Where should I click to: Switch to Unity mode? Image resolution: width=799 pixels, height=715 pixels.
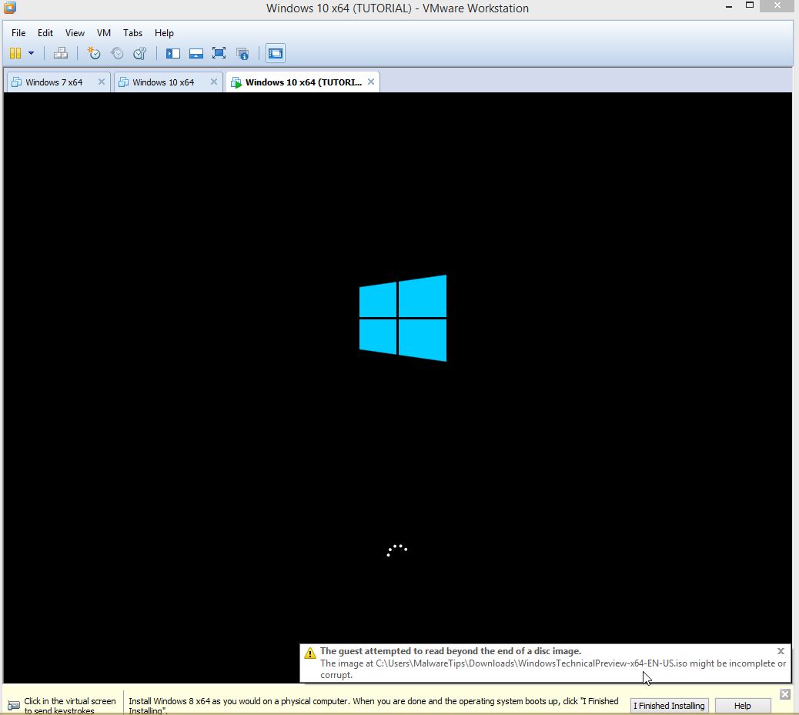coord(242,54)
